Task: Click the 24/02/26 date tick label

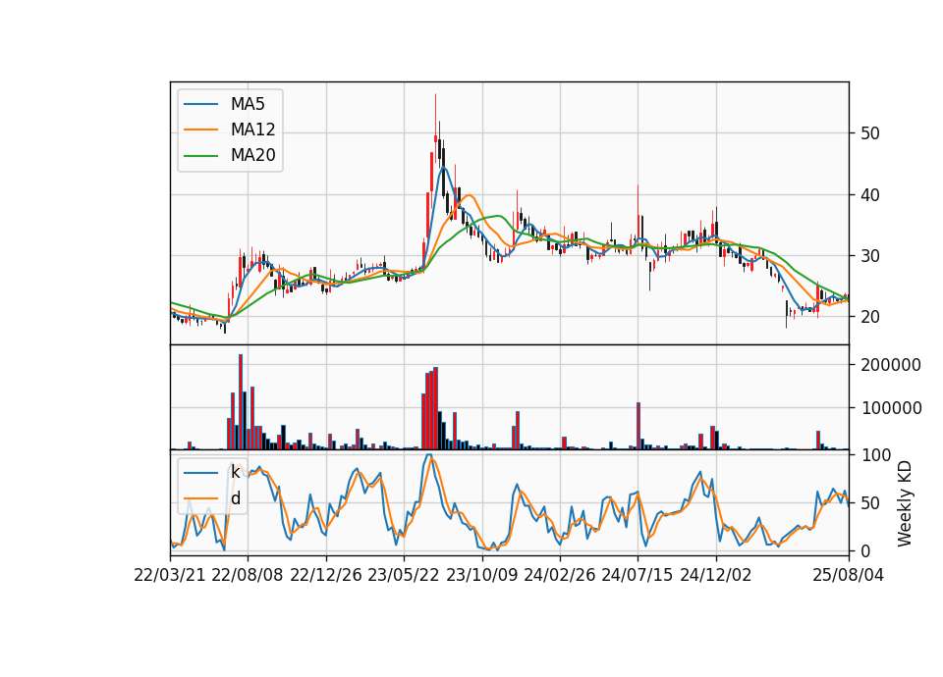Action: [x=559, y=575]
